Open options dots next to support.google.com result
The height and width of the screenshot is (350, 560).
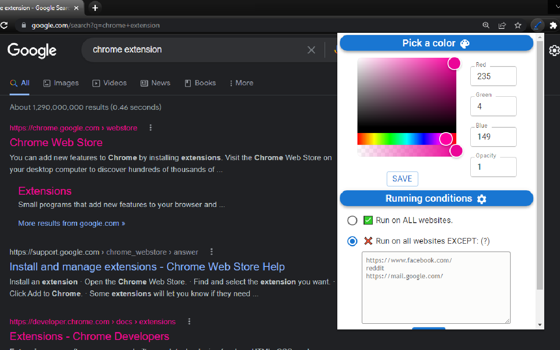tap(211, 252)
